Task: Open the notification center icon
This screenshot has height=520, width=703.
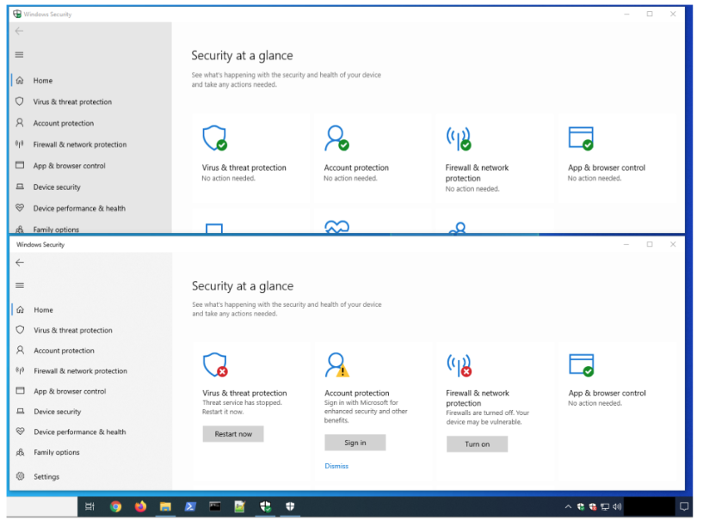Action: [684, 506]
